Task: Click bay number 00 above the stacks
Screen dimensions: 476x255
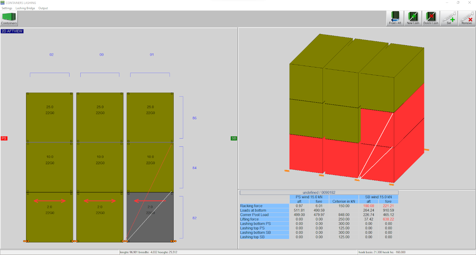Action: 102,55
